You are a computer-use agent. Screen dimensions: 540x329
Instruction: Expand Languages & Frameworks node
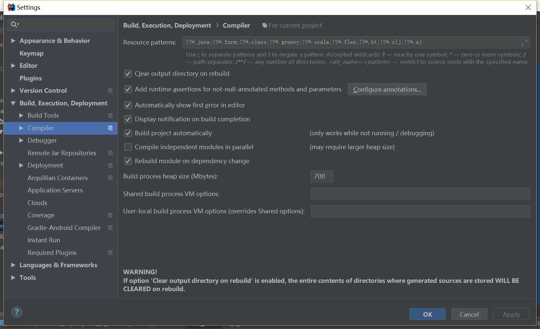13,265
